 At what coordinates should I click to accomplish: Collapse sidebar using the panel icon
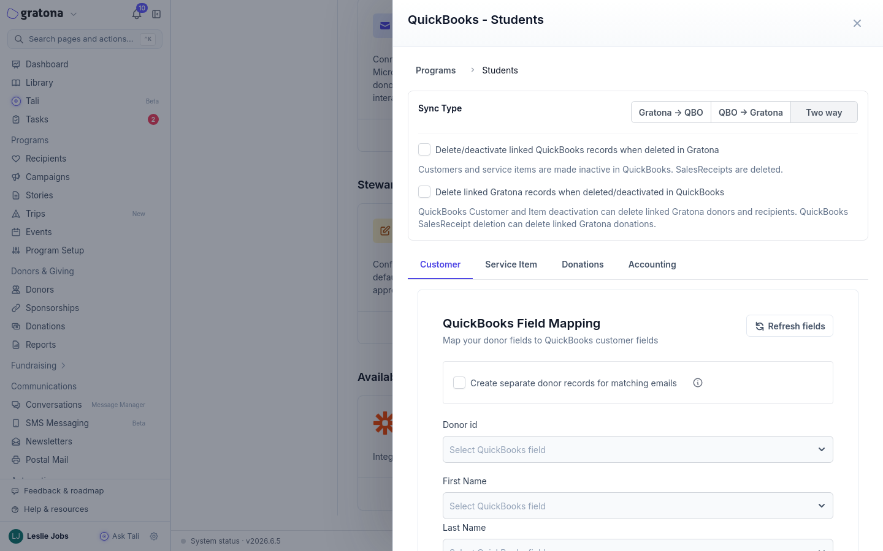pyautogui.click(x=156, y=14)
